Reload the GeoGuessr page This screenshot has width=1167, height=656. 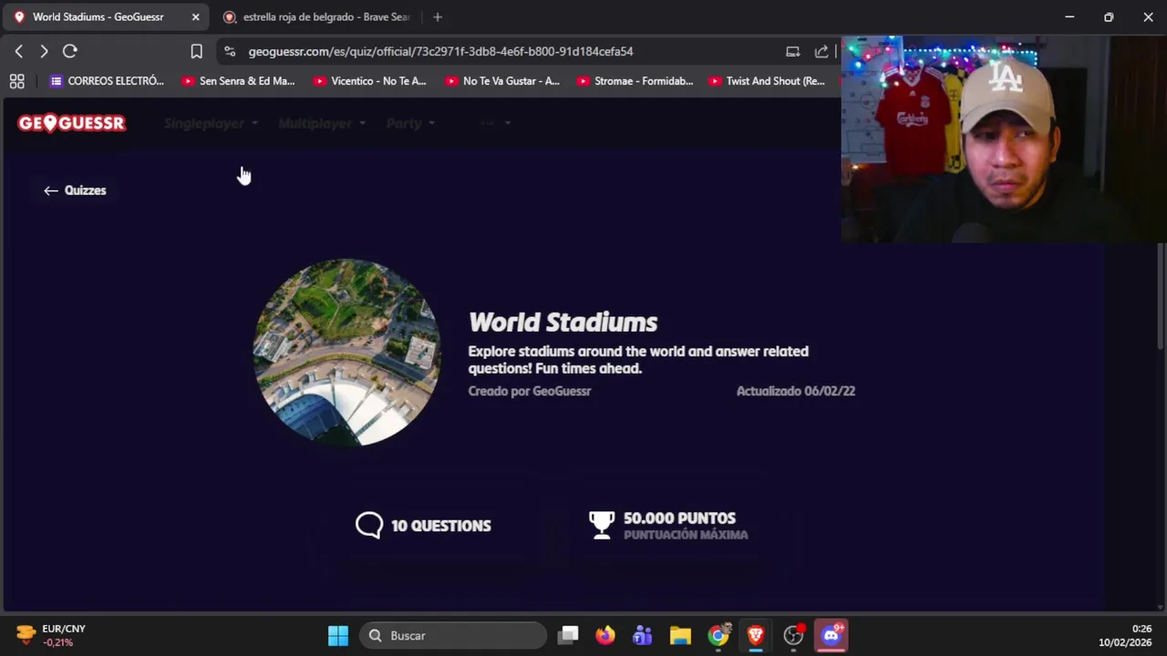pos(70,52)
